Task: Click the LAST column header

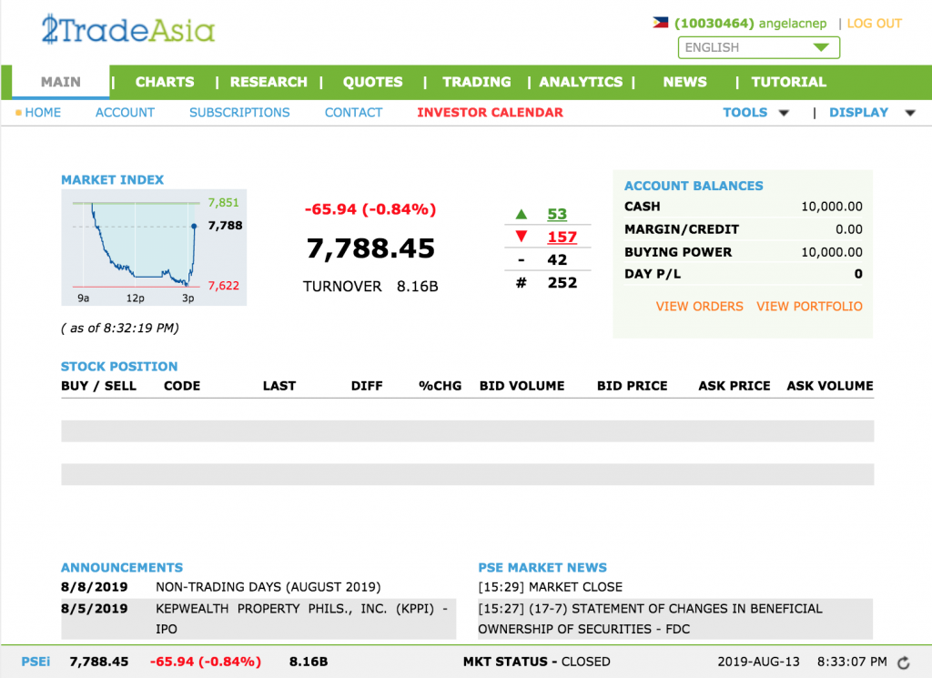Action: (279, 386)
